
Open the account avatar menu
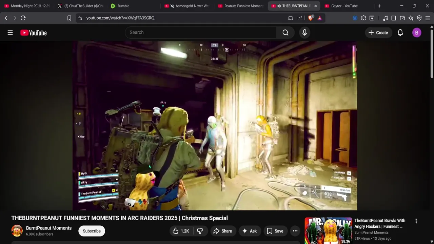point(417,33)
